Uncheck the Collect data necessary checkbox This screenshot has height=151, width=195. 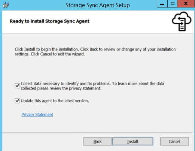tap(17, 86)
